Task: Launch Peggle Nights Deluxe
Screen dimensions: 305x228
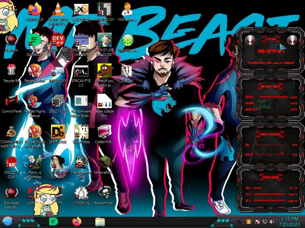Action: (35, 101)
